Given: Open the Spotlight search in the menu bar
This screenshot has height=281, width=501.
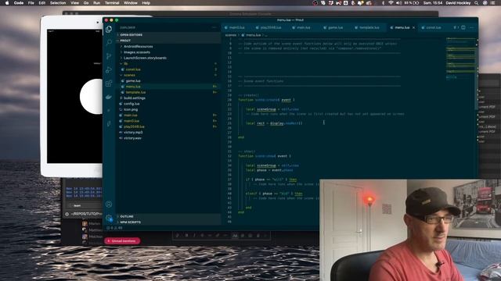Looking at the screenshot, I should coord(477,3).
